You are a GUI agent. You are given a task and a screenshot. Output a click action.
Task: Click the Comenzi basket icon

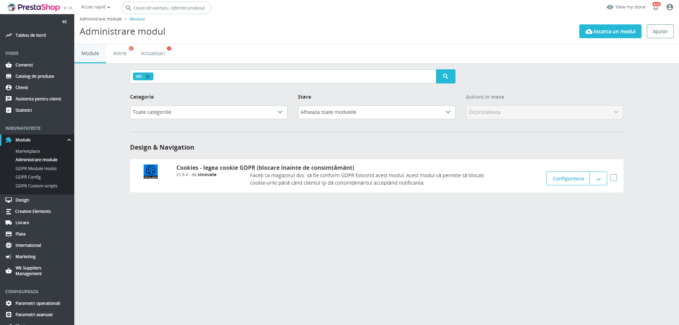[x=9, y=65]
